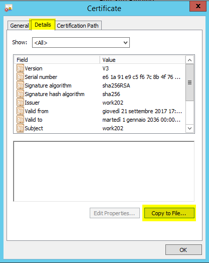The height and width of the screenshot is (263, 209).
Task: Click the martedì 1 gennaio 2036 value
Action: [141, 120]
